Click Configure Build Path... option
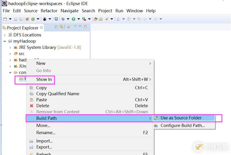Viewport: 231px width, 155px height. 182,126
